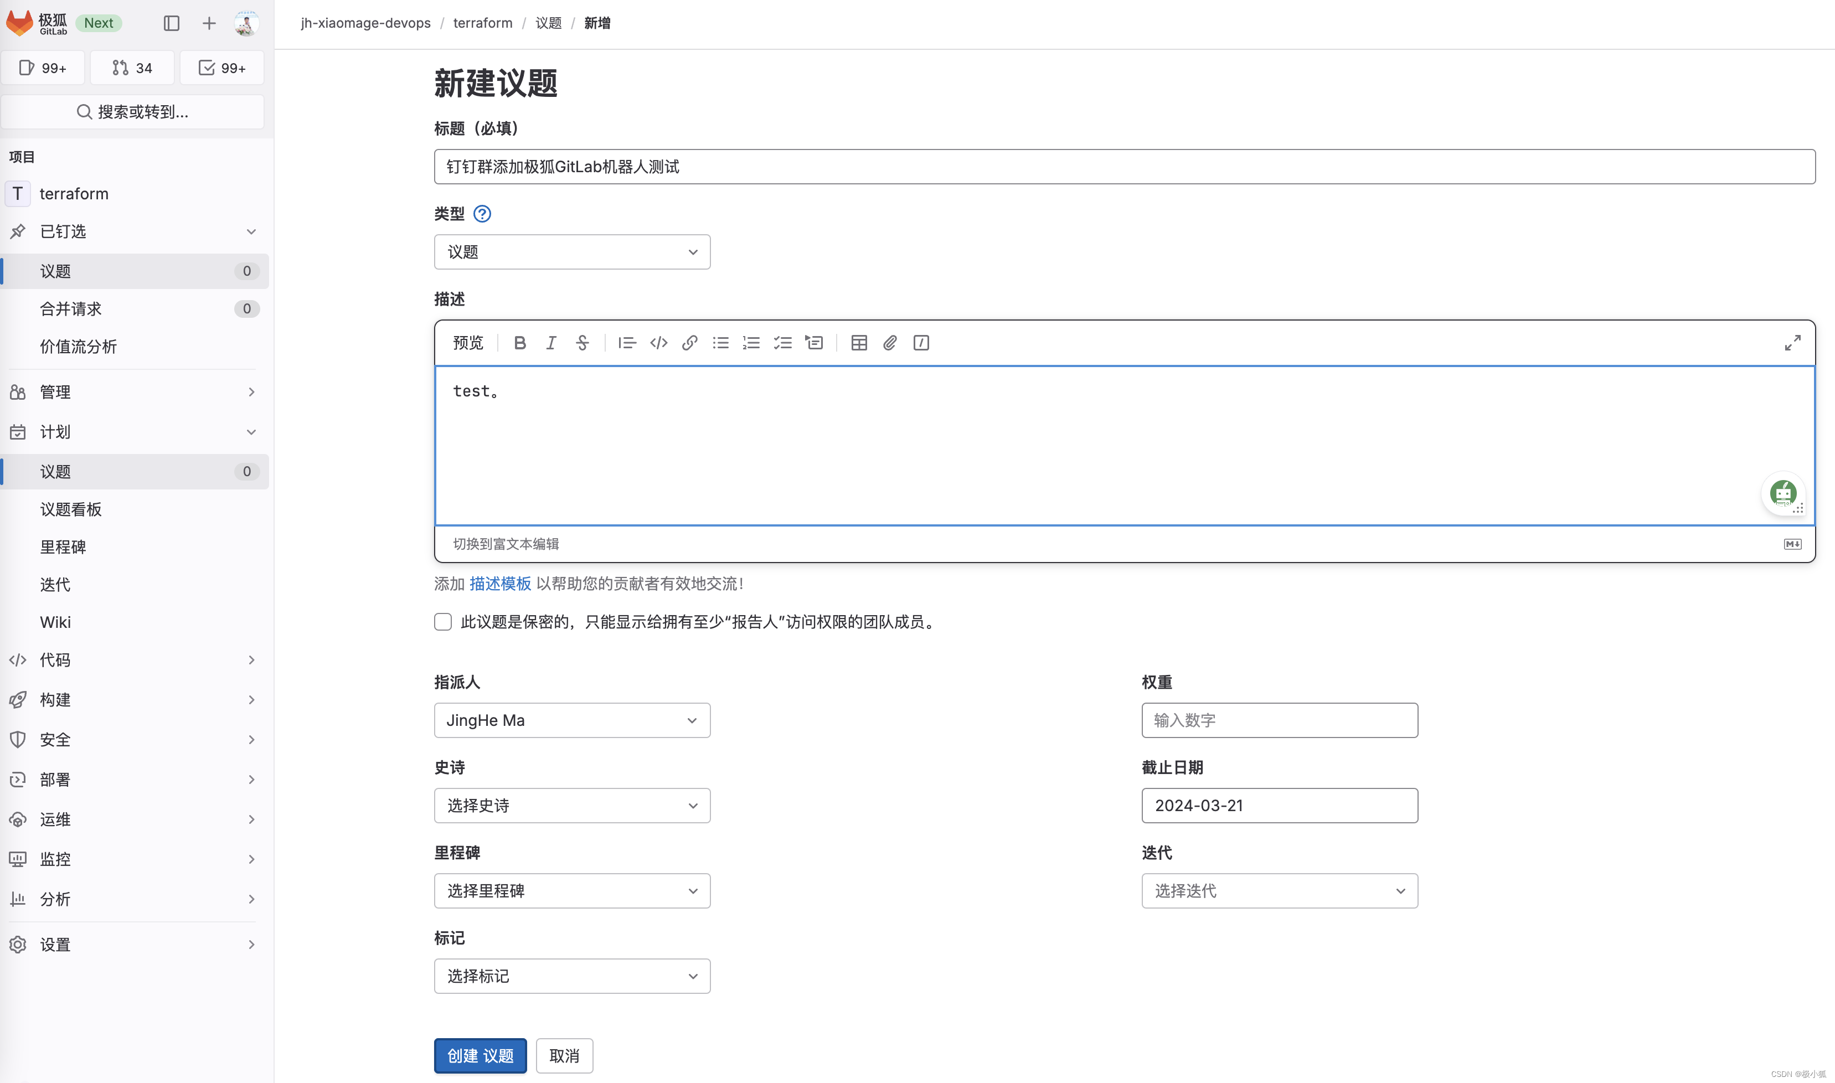Viewport: 1835px width, 1083px height.
Task: Click the Create issue button
Action: pyautogui.click(x=480, y=1056)
